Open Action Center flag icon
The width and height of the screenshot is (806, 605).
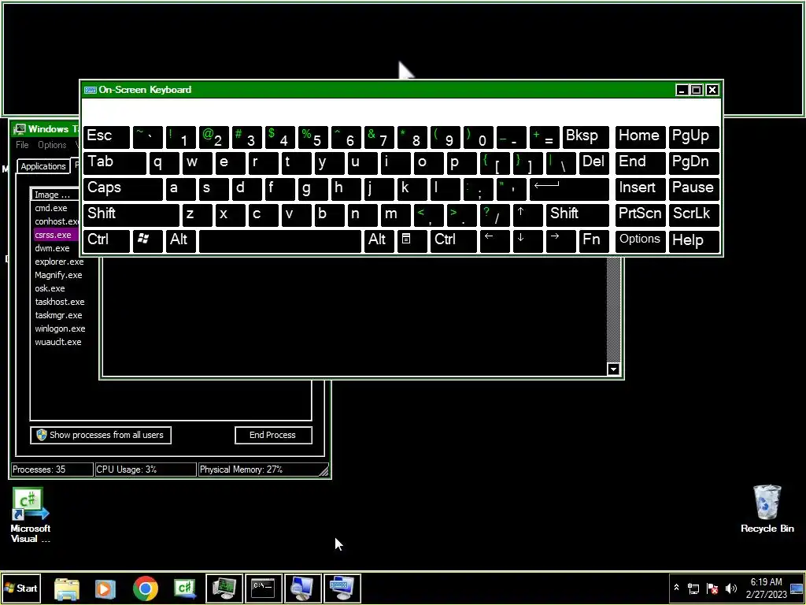tap(712, 588)
